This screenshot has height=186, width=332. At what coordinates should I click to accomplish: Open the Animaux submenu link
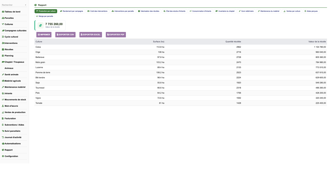[x=9, y=68]
